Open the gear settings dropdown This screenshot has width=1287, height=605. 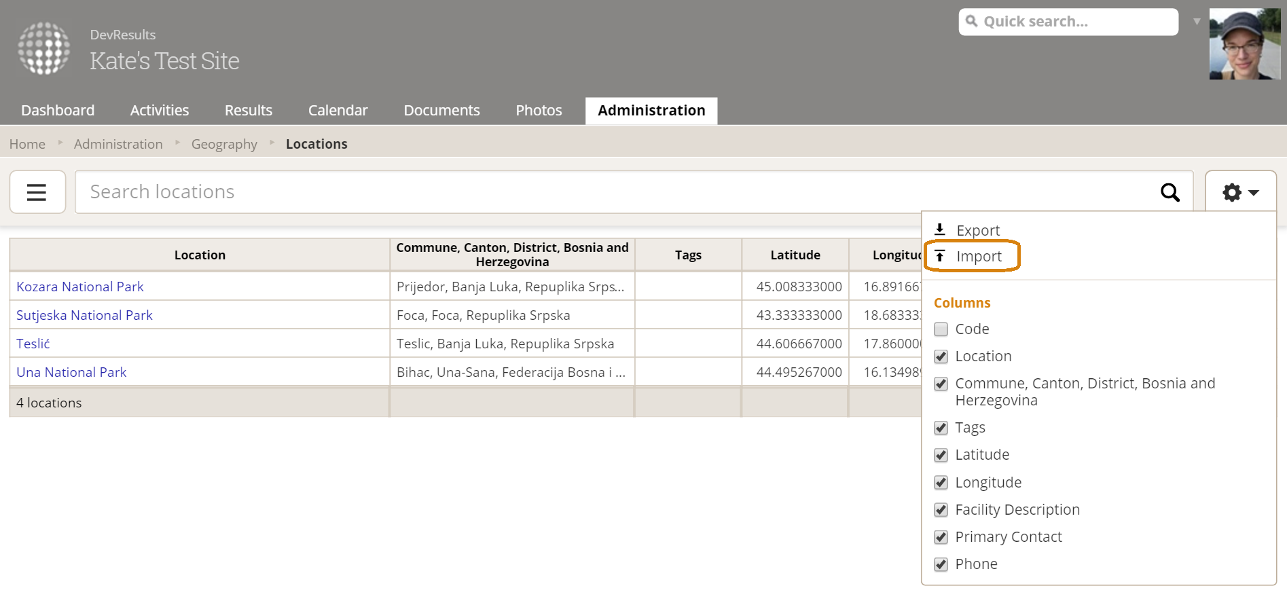click(1240, 192)
